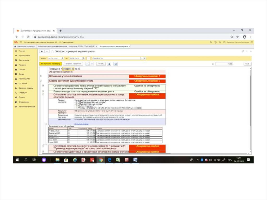Click the user name in yellow header
This screenshot has width=267, height=200.
tap(238, 42)
